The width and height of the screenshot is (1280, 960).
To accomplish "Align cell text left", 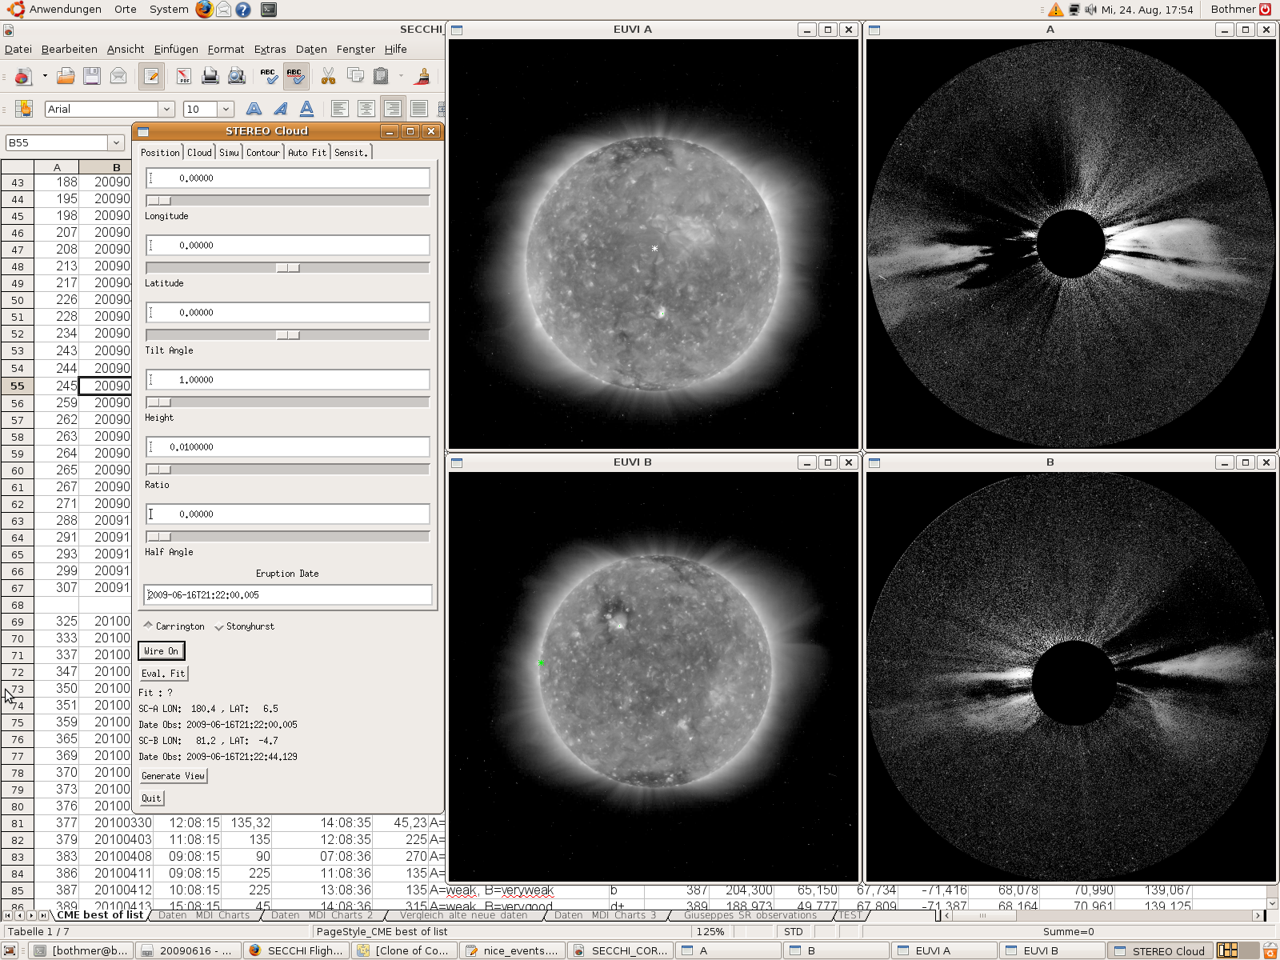I will click(x=339, y=109).
